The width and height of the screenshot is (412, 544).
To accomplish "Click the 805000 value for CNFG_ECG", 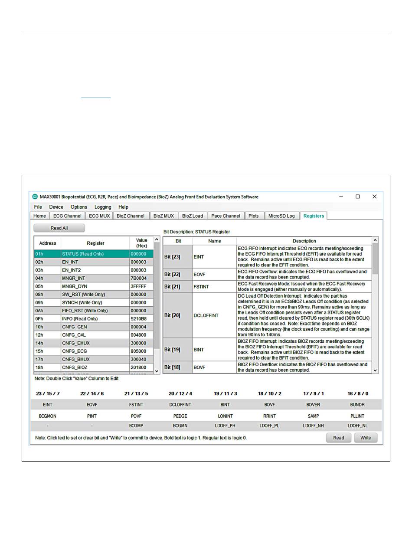I will (x=141, y=351).
